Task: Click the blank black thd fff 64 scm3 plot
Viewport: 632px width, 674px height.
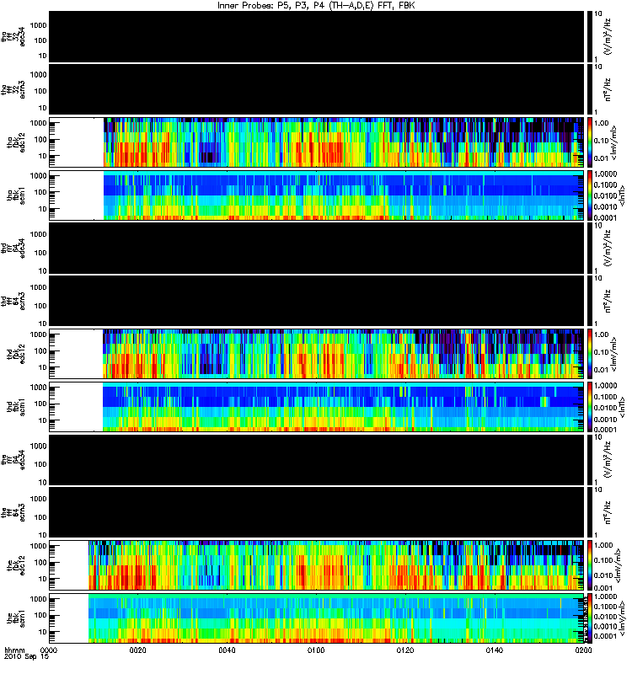Action: 316,301
